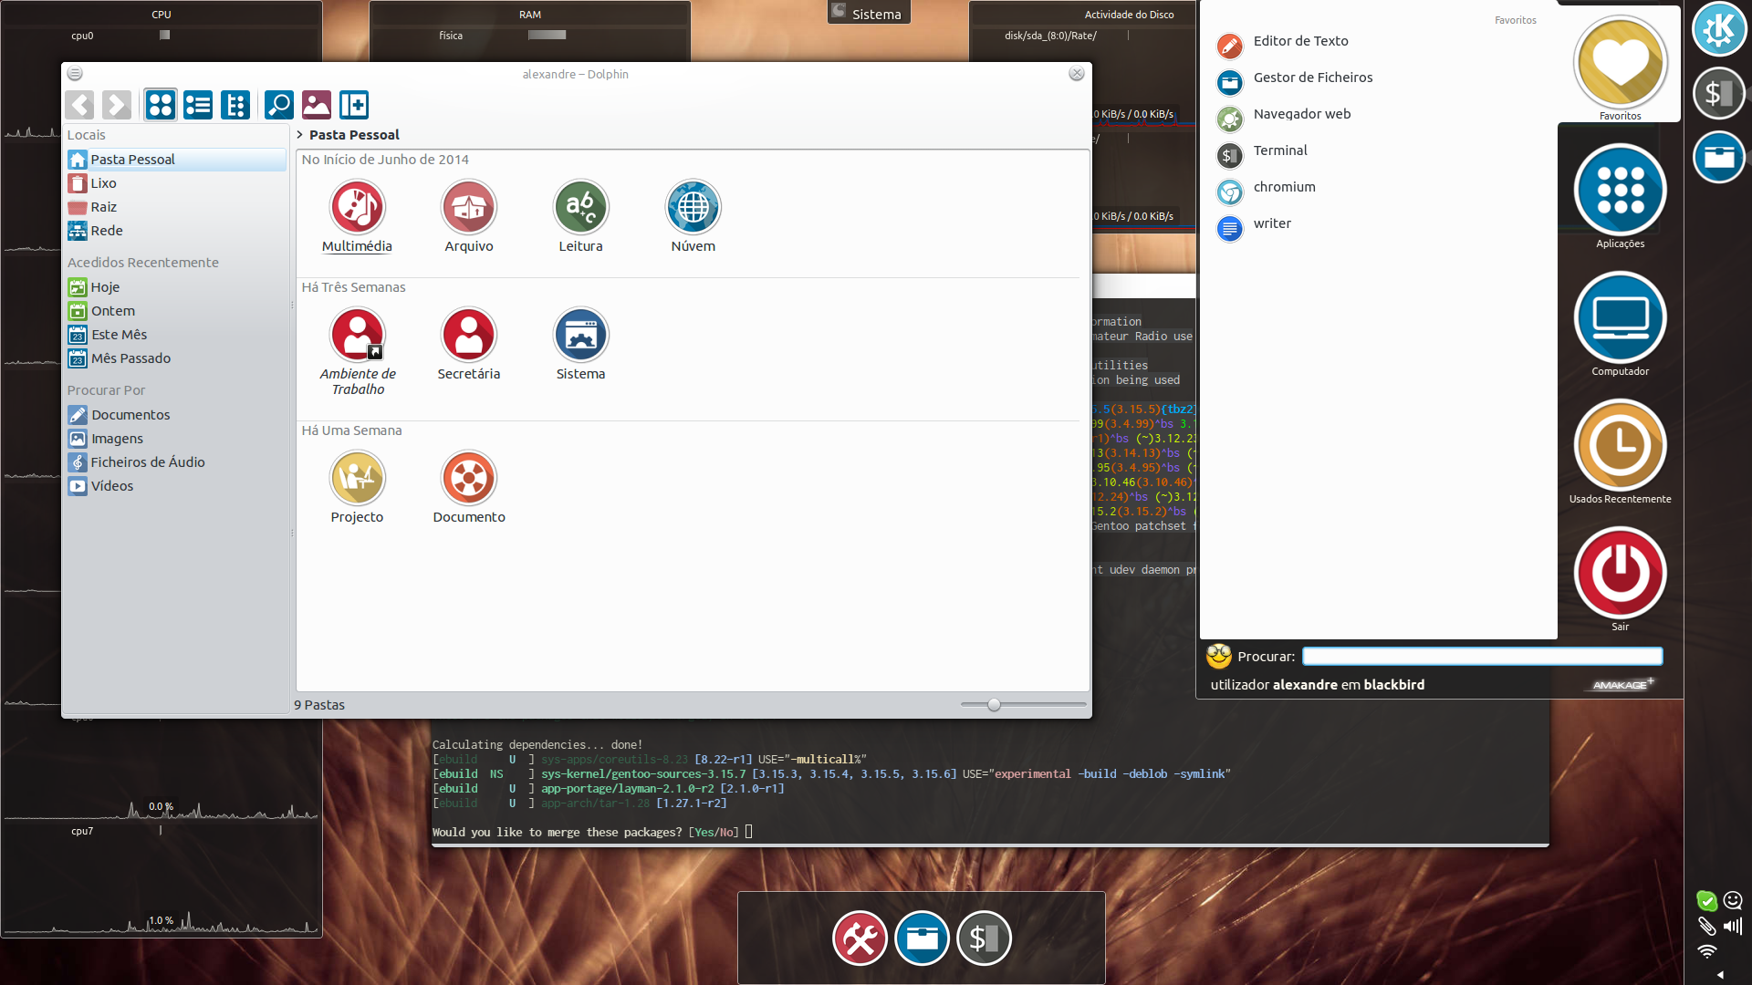Launch chromium from favorites list
1752x985 pixels.
point(1284,187)
